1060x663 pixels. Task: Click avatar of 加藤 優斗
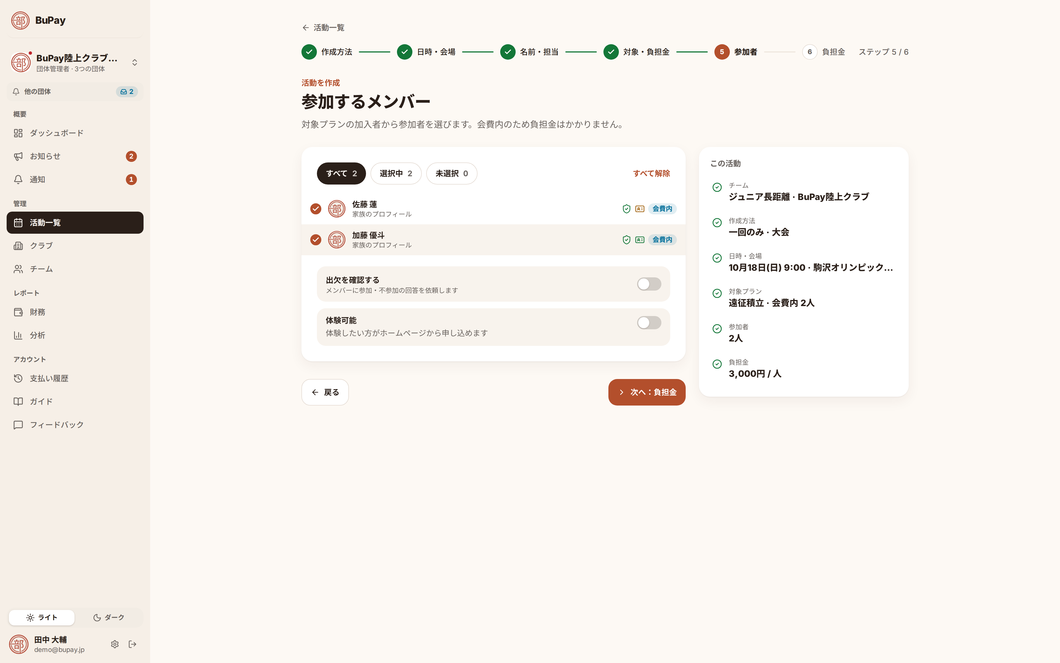pyautogui.click(x=336, y=240)
